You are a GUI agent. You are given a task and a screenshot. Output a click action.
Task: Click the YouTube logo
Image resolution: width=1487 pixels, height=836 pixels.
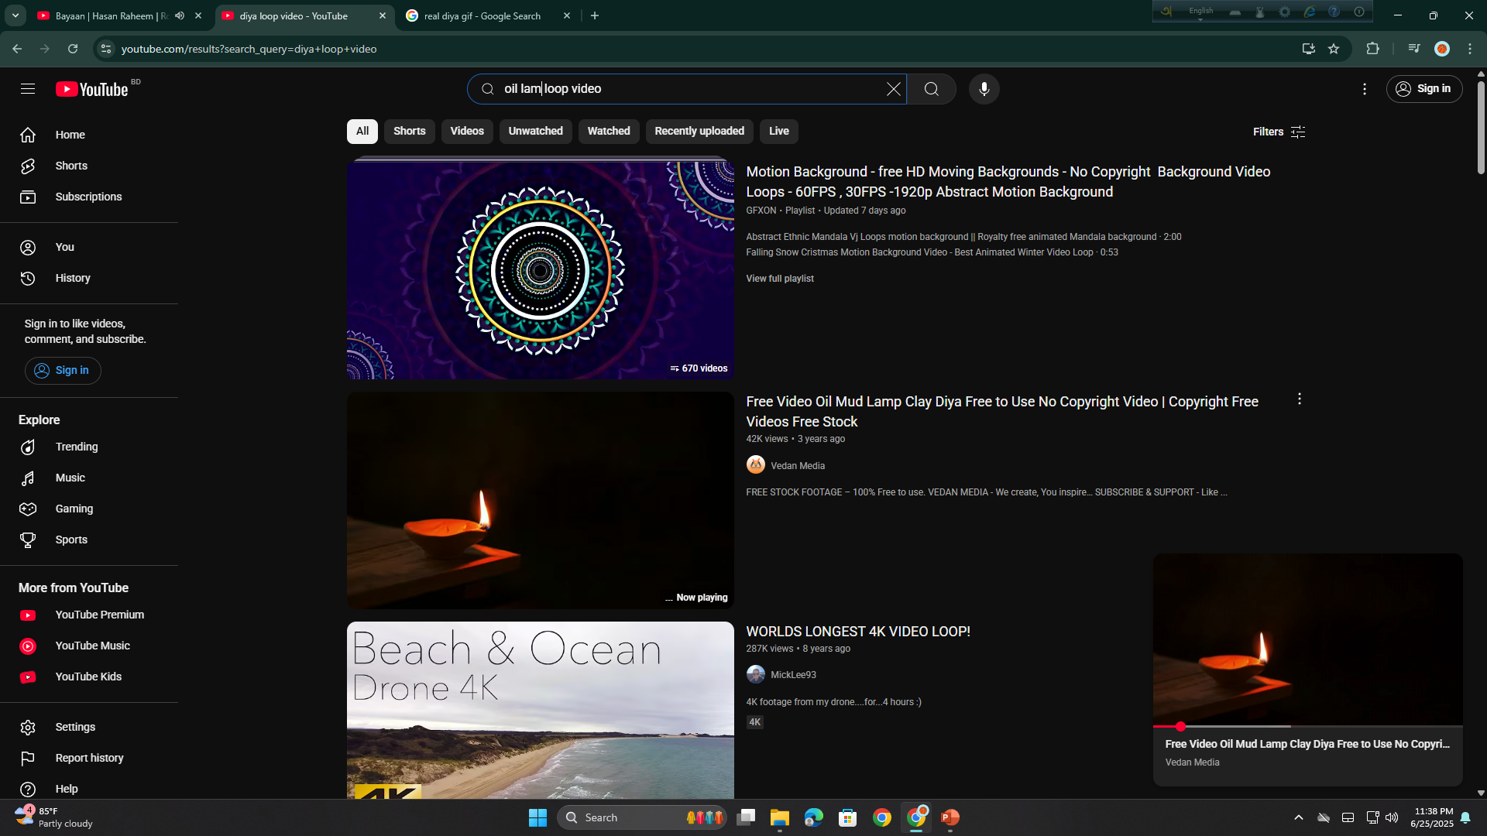(x=92, y=89)
